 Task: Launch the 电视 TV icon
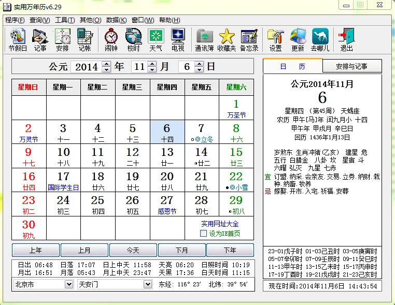pos(178,39)
